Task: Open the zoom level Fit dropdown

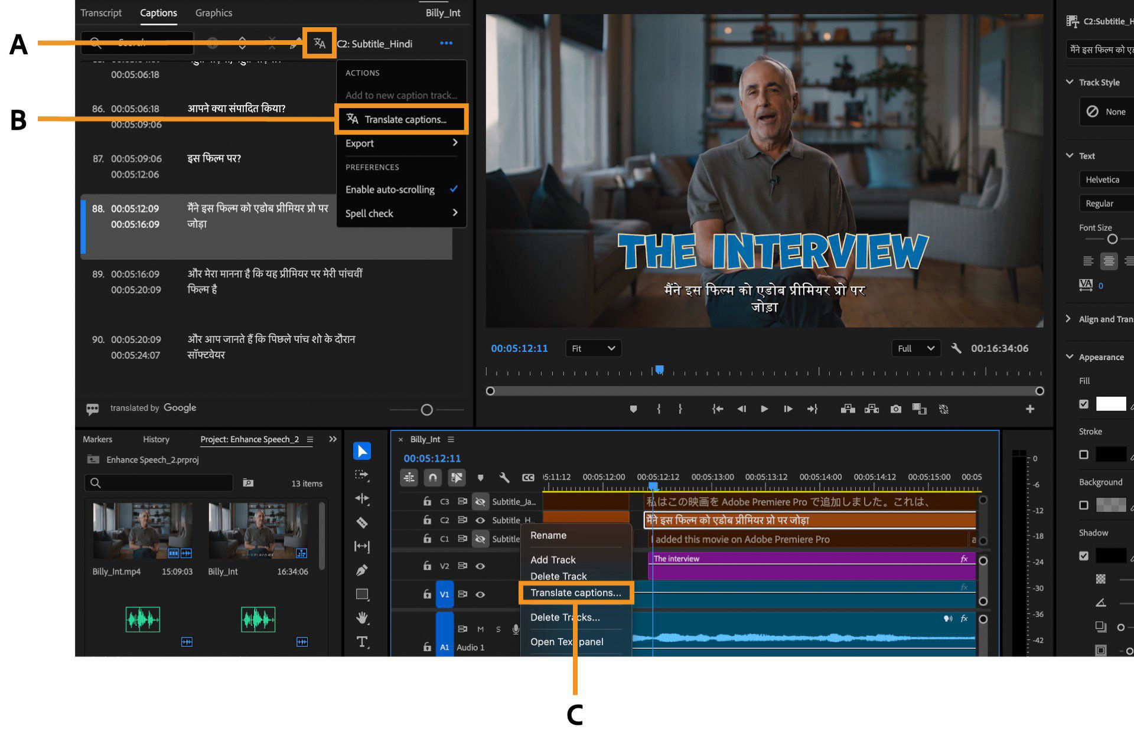Action: [592, 348]
